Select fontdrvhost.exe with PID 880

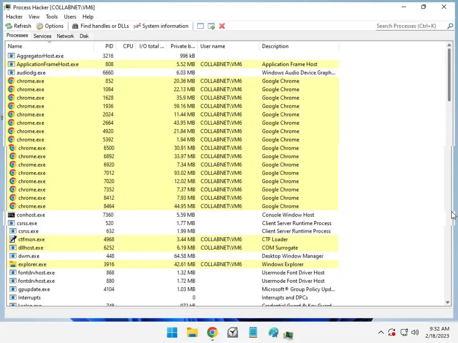click(x=172, y=281)
